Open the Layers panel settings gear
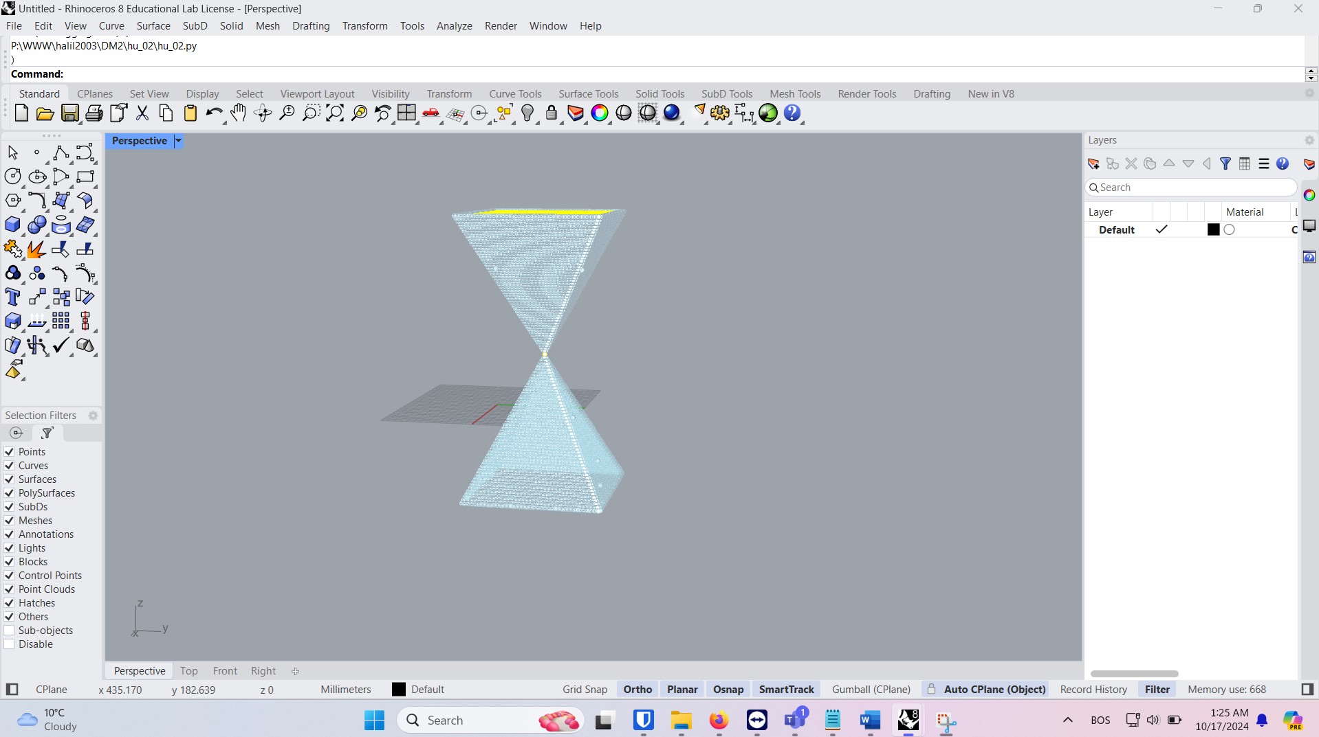This screenshot has height=737, width=1319. (1309, 139)
